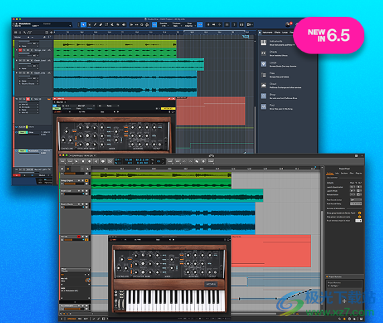The image size is (383, 323).
Task: Unmute the Strings track in Studio One
Action: pos(21,50)
